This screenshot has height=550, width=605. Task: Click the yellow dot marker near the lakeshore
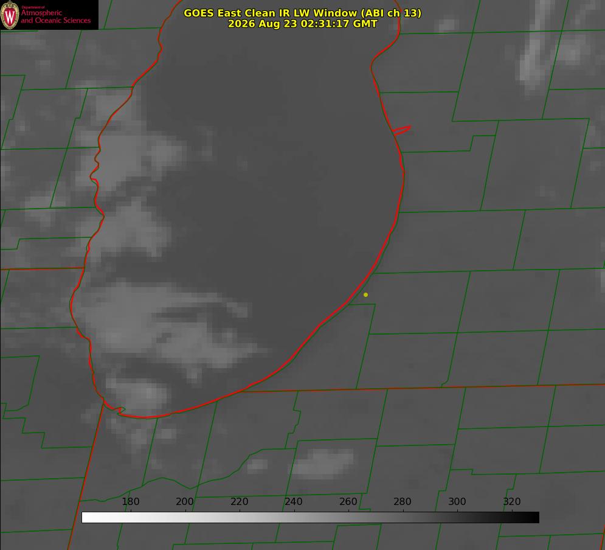[x=365, y=295]
